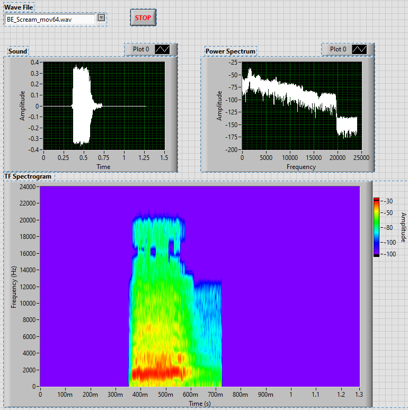Click the red band in the TF Spectrogram
Image resolution: width=408 pixels, height=410 pixels.
pos(156,373)
